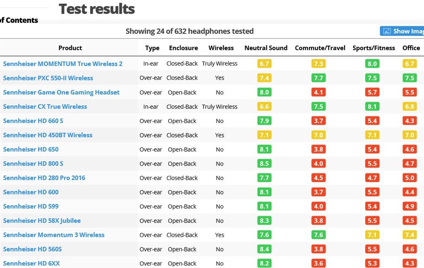Open Sennheiser HD 6XX link

(31, 263)
